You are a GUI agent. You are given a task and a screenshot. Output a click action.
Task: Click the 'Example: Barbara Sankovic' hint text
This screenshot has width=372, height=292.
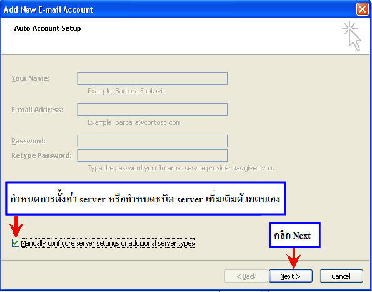(x=126, y=91)
